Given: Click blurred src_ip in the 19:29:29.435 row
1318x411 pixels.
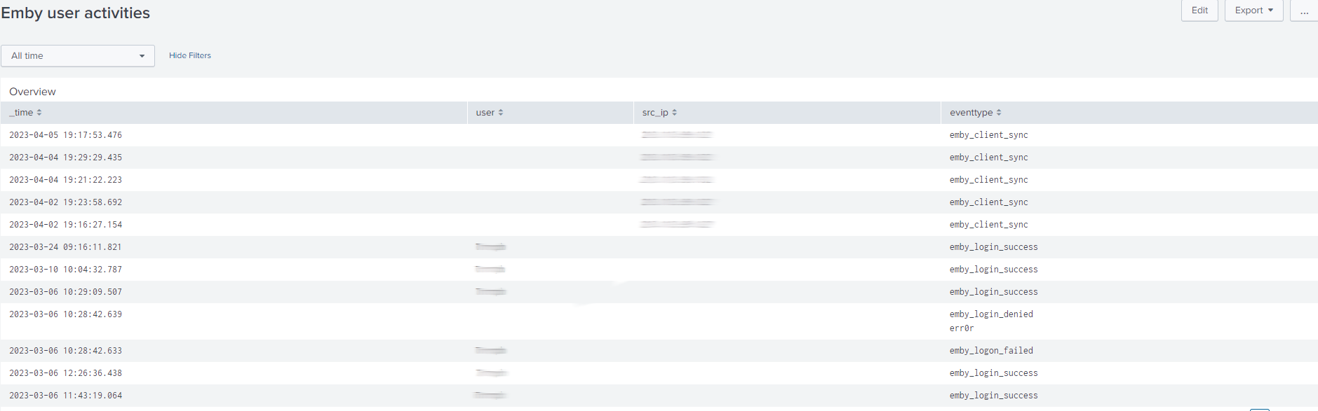Looking at the screenshot, I should tap(678, 157).
